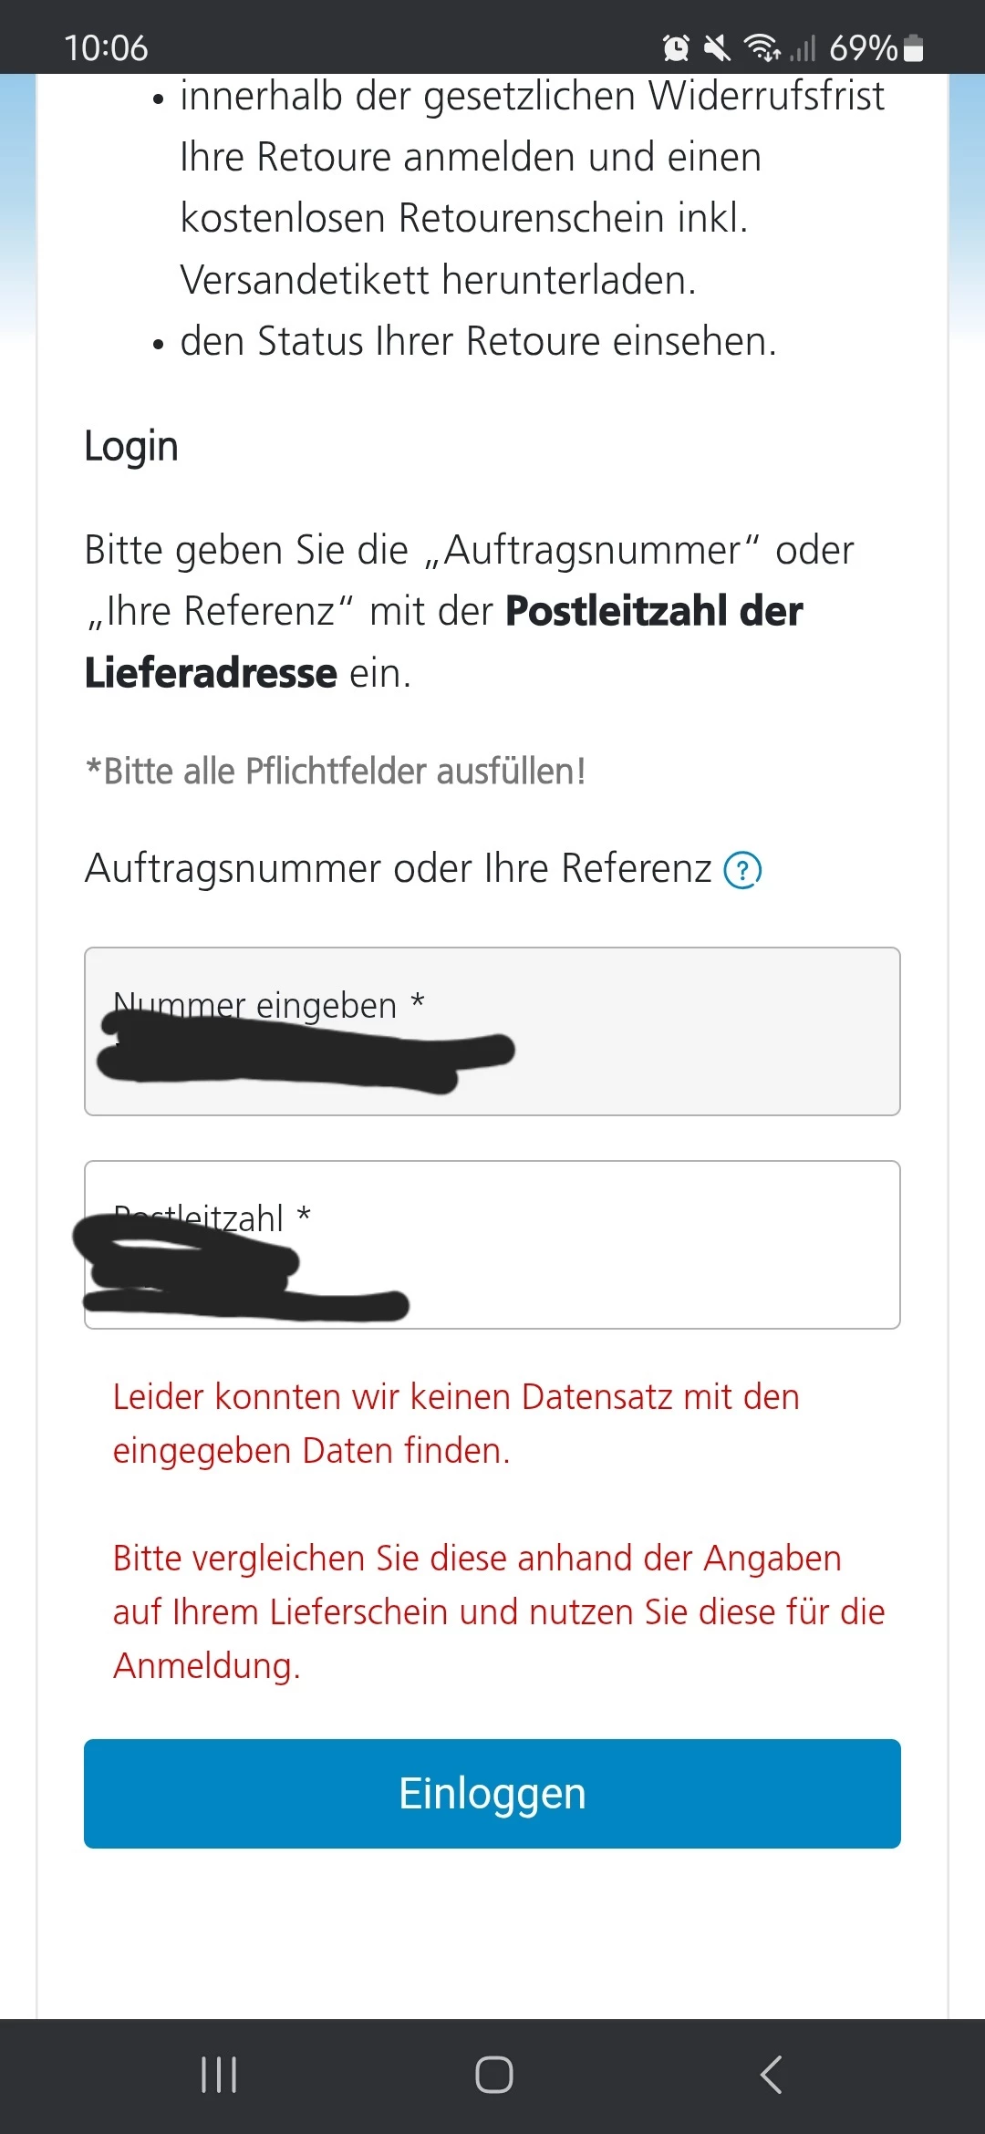Tap the 10:06 clock in status bar
The width and height of the screenshot is (985, 2134).
coord(106,47)
